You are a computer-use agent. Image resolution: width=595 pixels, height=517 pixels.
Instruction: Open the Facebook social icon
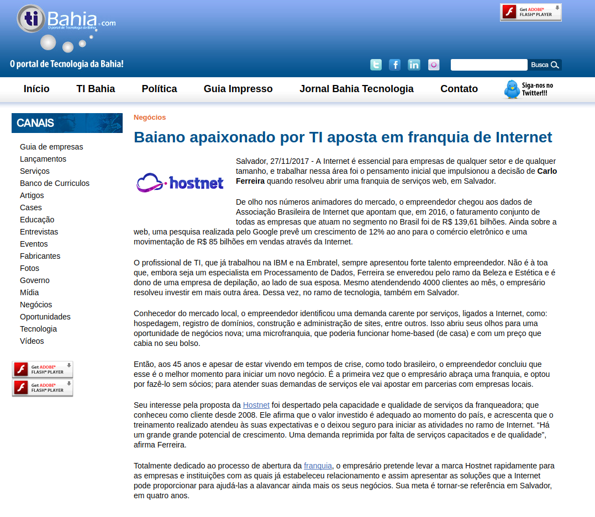(x=394, y=65)
